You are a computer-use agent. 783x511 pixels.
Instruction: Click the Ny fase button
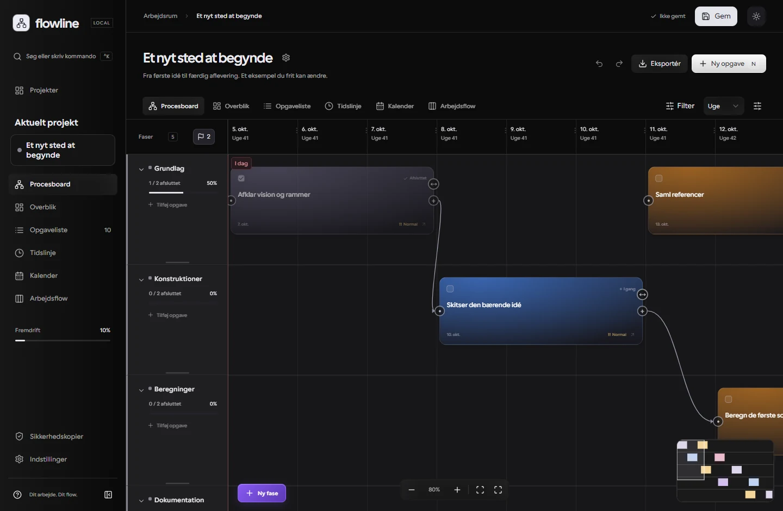[x=262, y=493]
